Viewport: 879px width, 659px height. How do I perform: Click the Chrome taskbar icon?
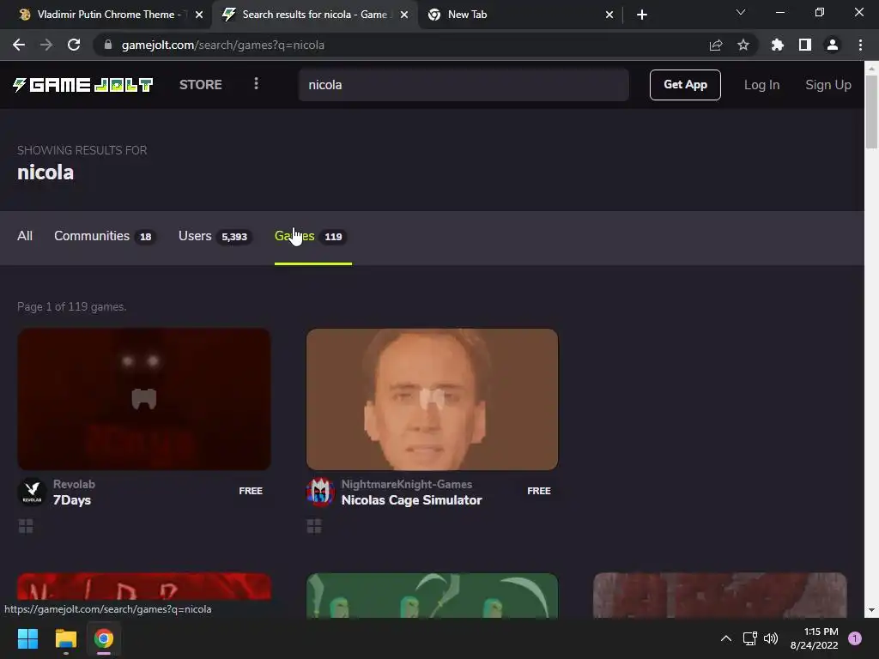tap(104, 638)
